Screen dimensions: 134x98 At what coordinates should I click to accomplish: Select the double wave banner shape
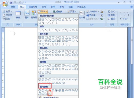click(x=50, y=93)
